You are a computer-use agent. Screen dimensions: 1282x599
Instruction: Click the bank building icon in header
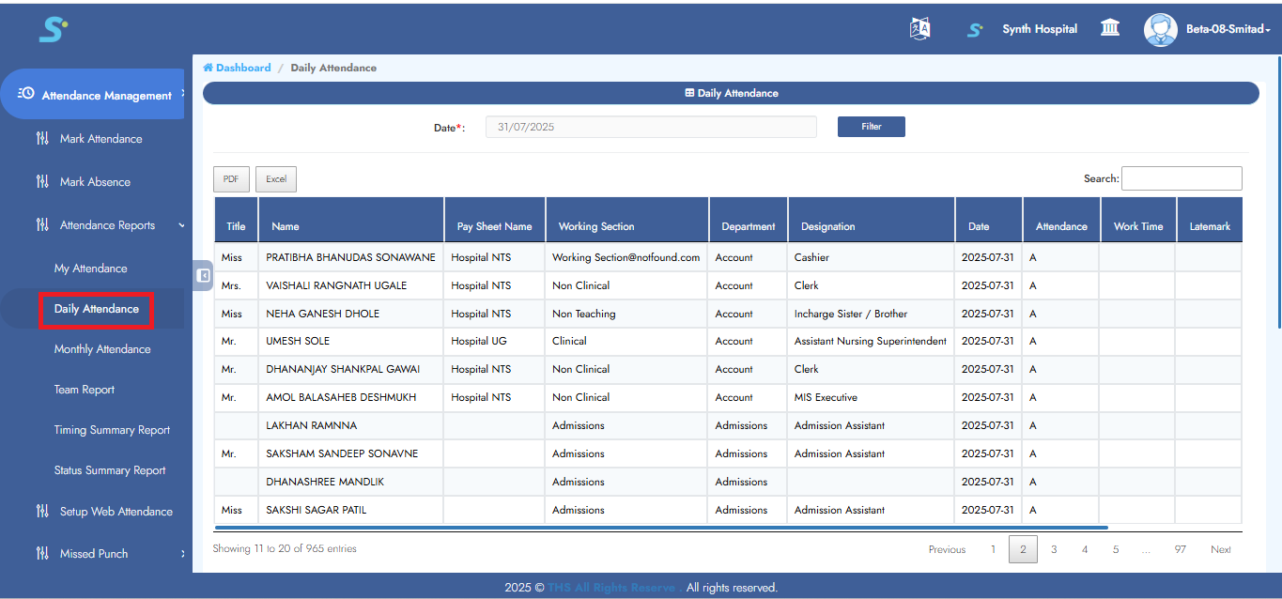1110,29
